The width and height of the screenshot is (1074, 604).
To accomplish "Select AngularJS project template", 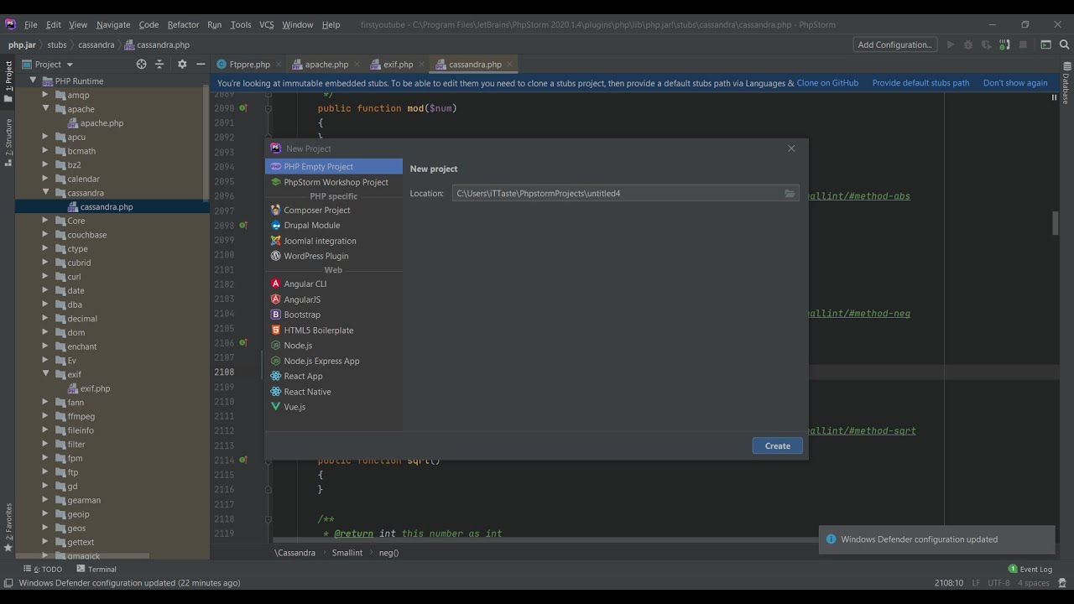I will pyautogui.click(x=334, y=299).
